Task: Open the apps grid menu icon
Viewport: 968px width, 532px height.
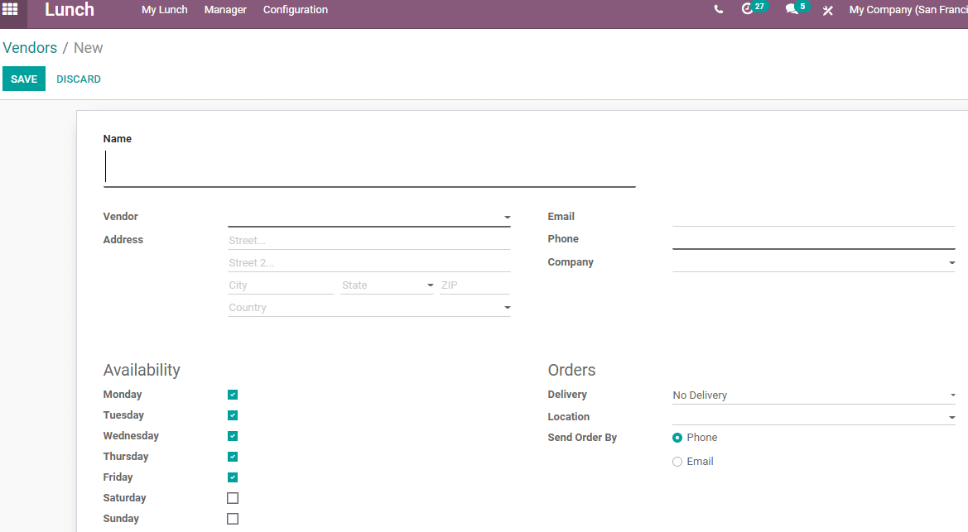Action: (x=10, y=9)
